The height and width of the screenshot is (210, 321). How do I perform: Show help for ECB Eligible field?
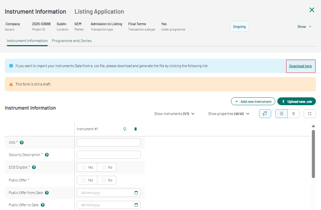34,167
